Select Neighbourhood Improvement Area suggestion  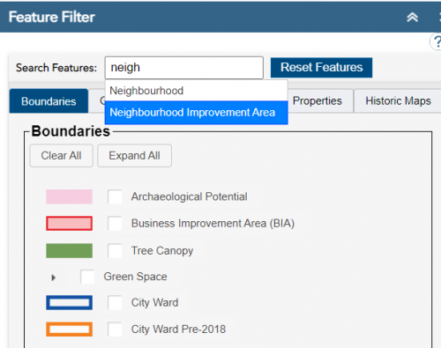(196, 113)
